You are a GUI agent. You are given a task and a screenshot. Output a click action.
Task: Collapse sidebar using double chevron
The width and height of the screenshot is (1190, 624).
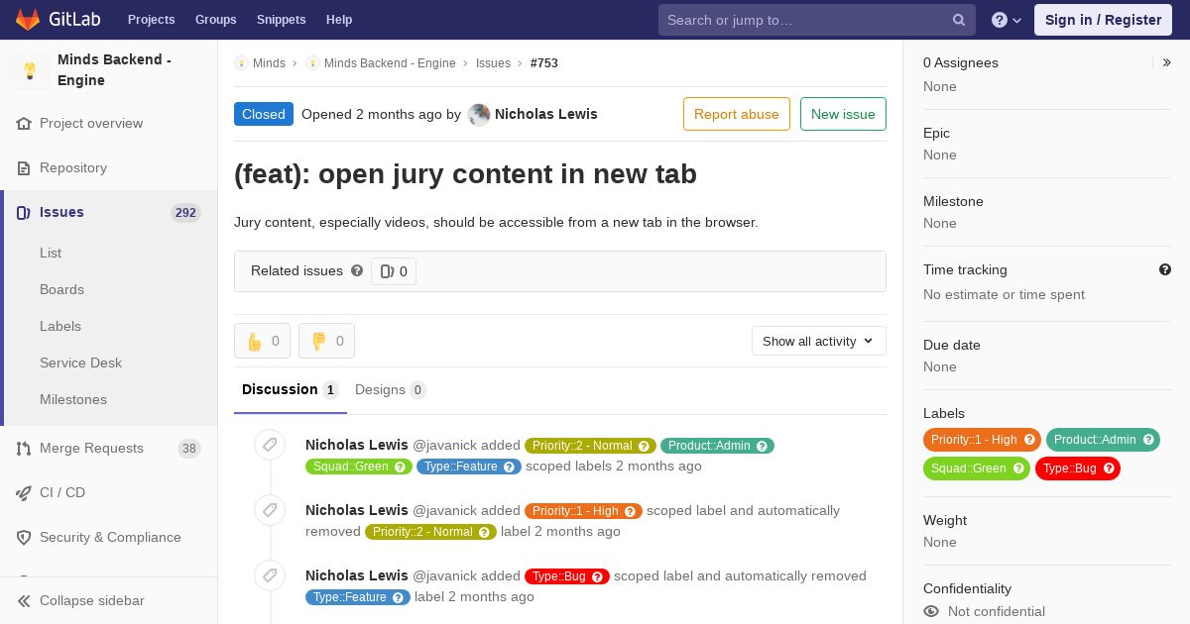[24, 600]
